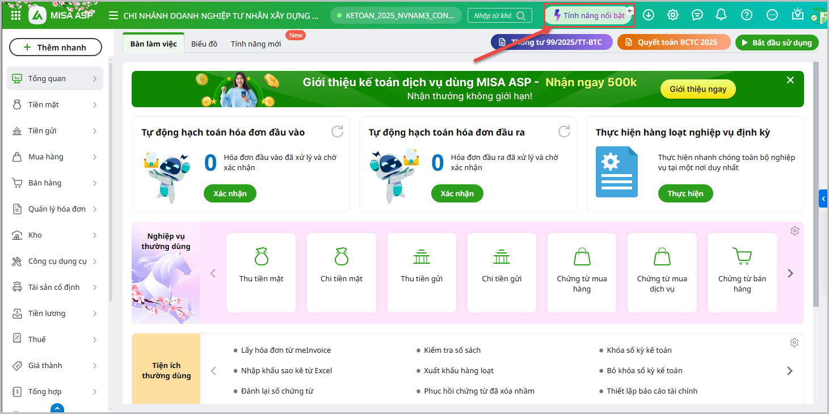Viewport: 829px width, 414px height.
Task: Click the Thêm nhanh button
Action: coord(56,48)
